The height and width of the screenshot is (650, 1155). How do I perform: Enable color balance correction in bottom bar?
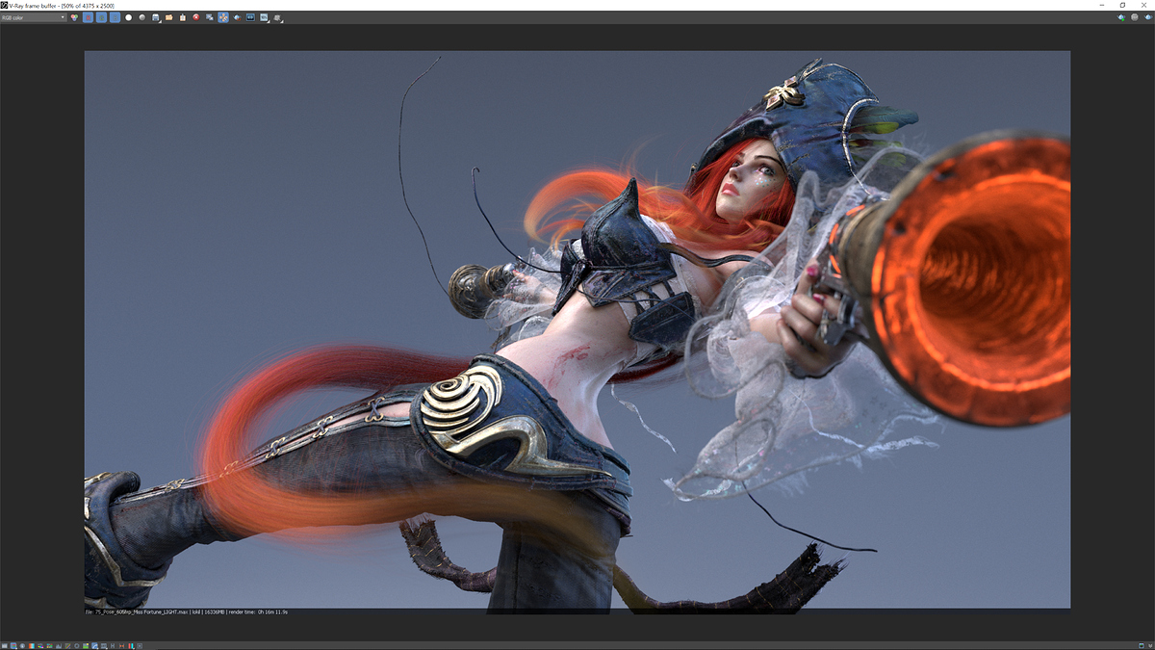(x=48, y=645)
